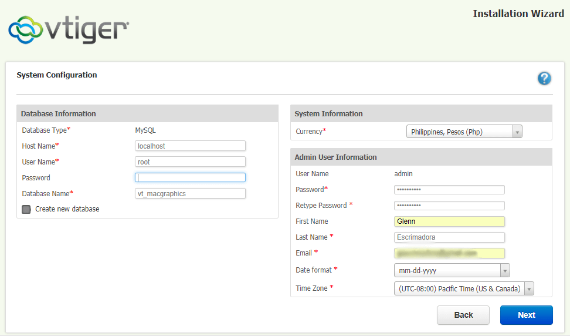Enable the Create new database checkbox
570x336 pixels.
(26, 209)
